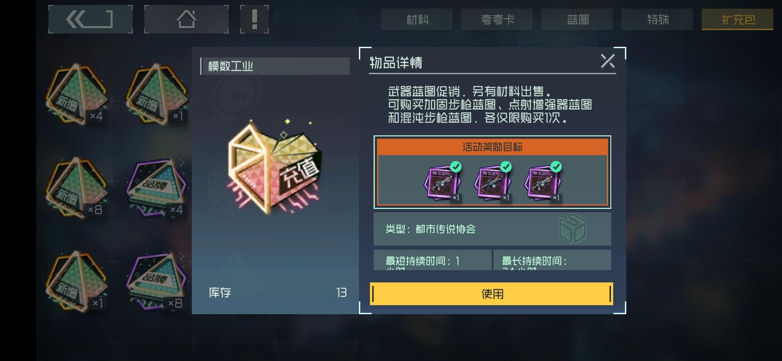Go back using the double-arrow back icon
The height and width of the screenshot is (361, 782).
(90, 19)
